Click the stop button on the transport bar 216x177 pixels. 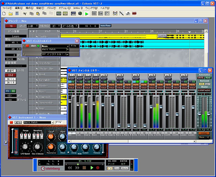(84, 168)
